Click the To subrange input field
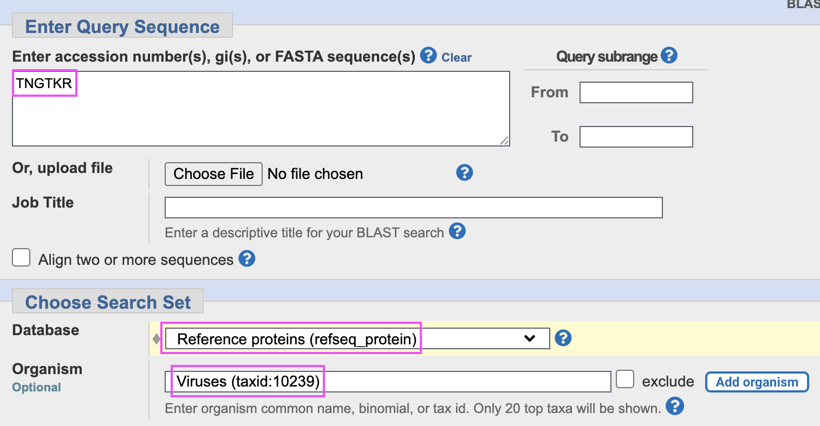This screenshot has height=426, width=820. coord(636,137)
